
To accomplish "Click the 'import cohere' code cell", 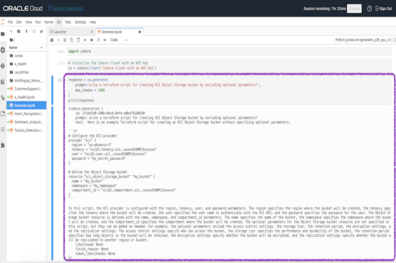I will coord(229,52).
